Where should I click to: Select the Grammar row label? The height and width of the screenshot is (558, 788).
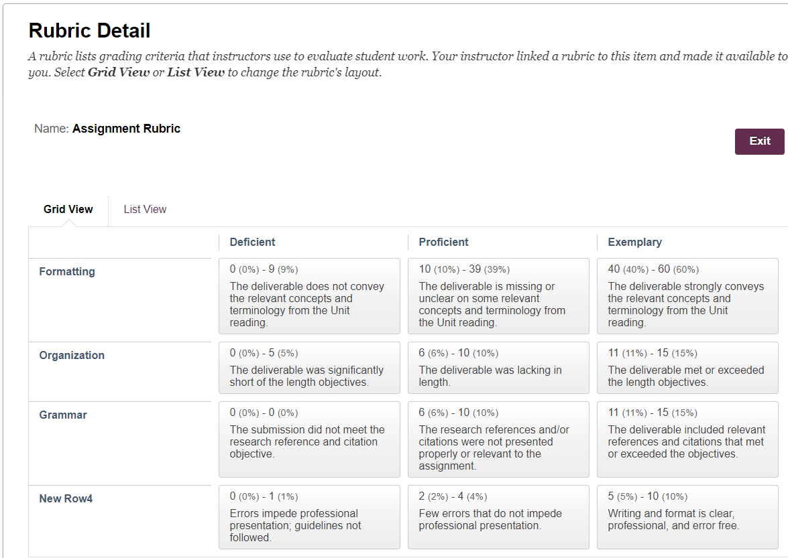point(63,415)
